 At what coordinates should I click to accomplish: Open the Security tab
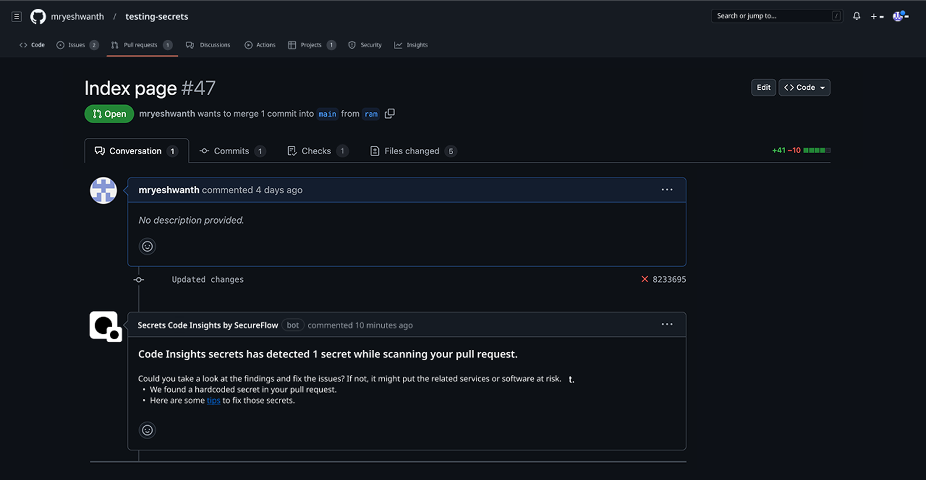click(365, 45)
